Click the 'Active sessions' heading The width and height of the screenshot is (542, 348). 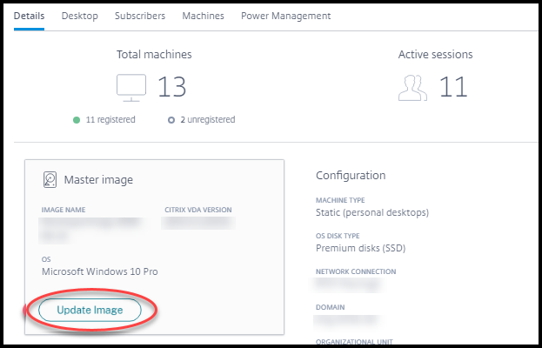pyautogui.click(x=436, y=55)
